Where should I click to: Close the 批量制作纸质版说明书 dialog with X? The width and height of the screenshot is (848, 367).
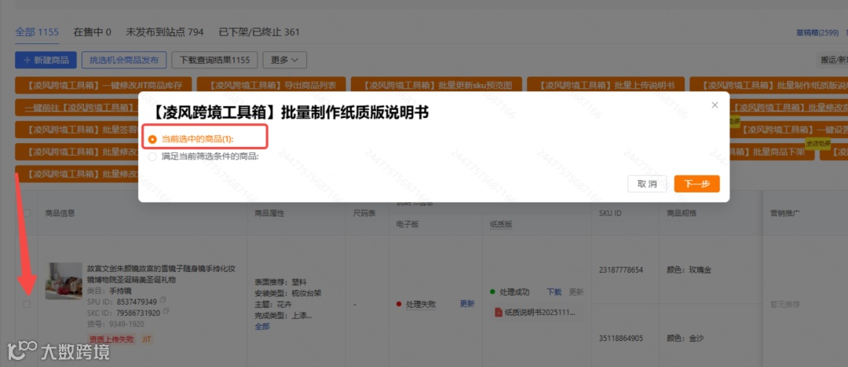[715, 105]
